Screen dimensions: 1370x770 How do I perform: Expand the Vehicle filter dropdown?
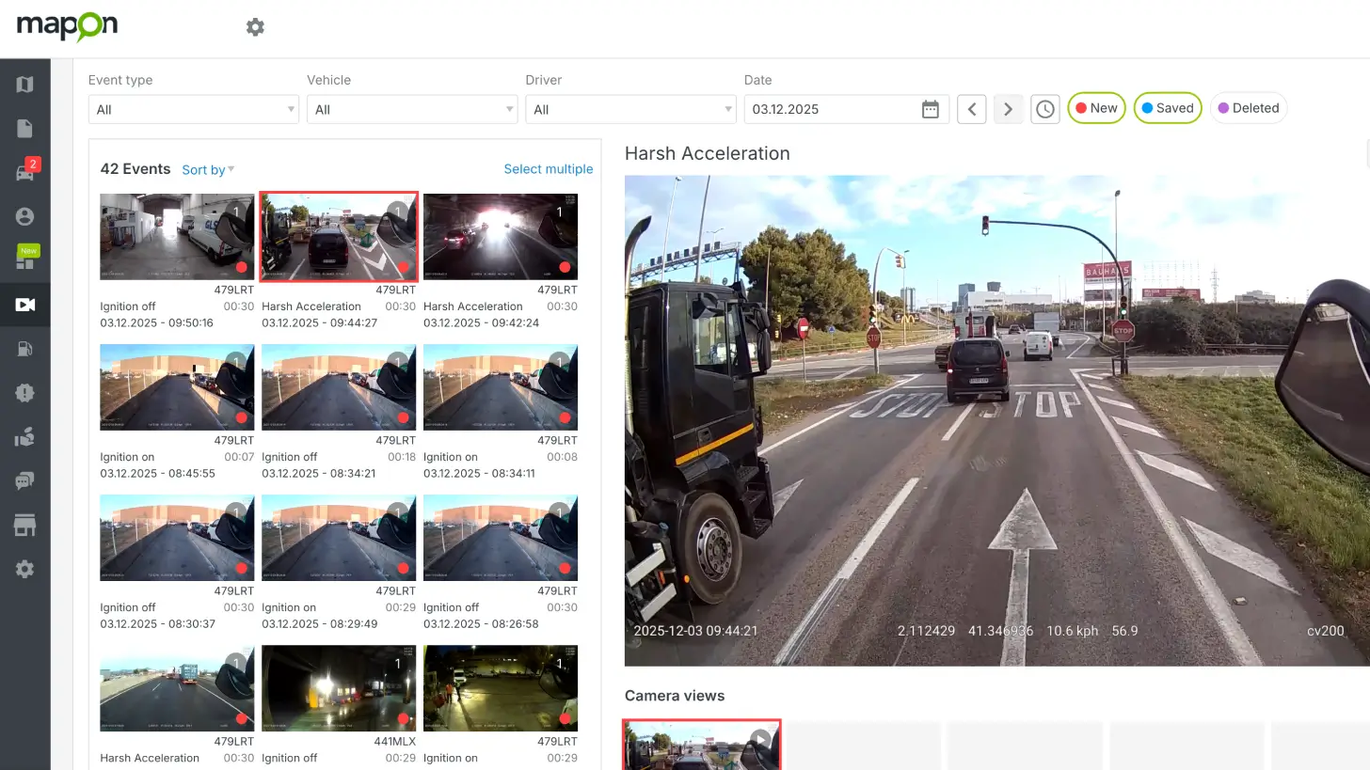411,109
